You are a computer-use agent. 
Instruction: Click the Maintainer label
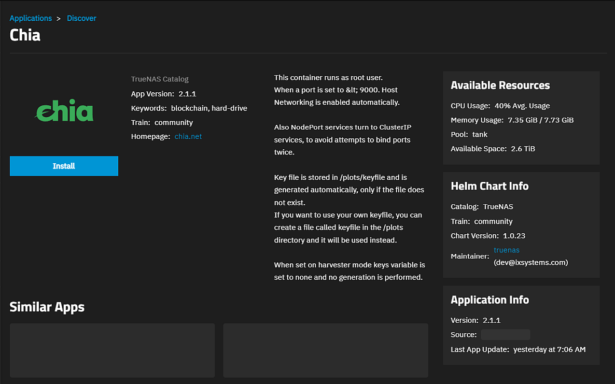tap(470, 257)
